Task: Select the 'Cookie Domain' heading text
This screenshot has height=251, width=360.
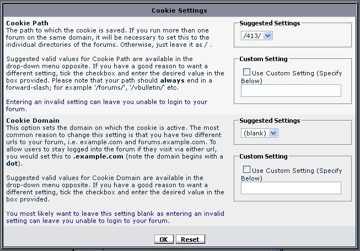Action: (33, 120)
